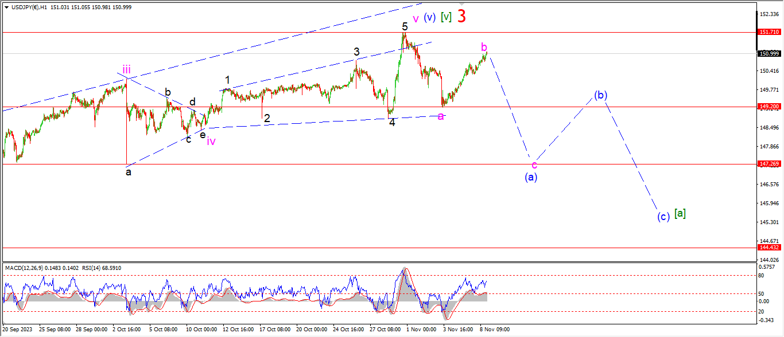Select the blue (c) projection label
Screen dimensions: 784x337
click(x=663, y=217)
